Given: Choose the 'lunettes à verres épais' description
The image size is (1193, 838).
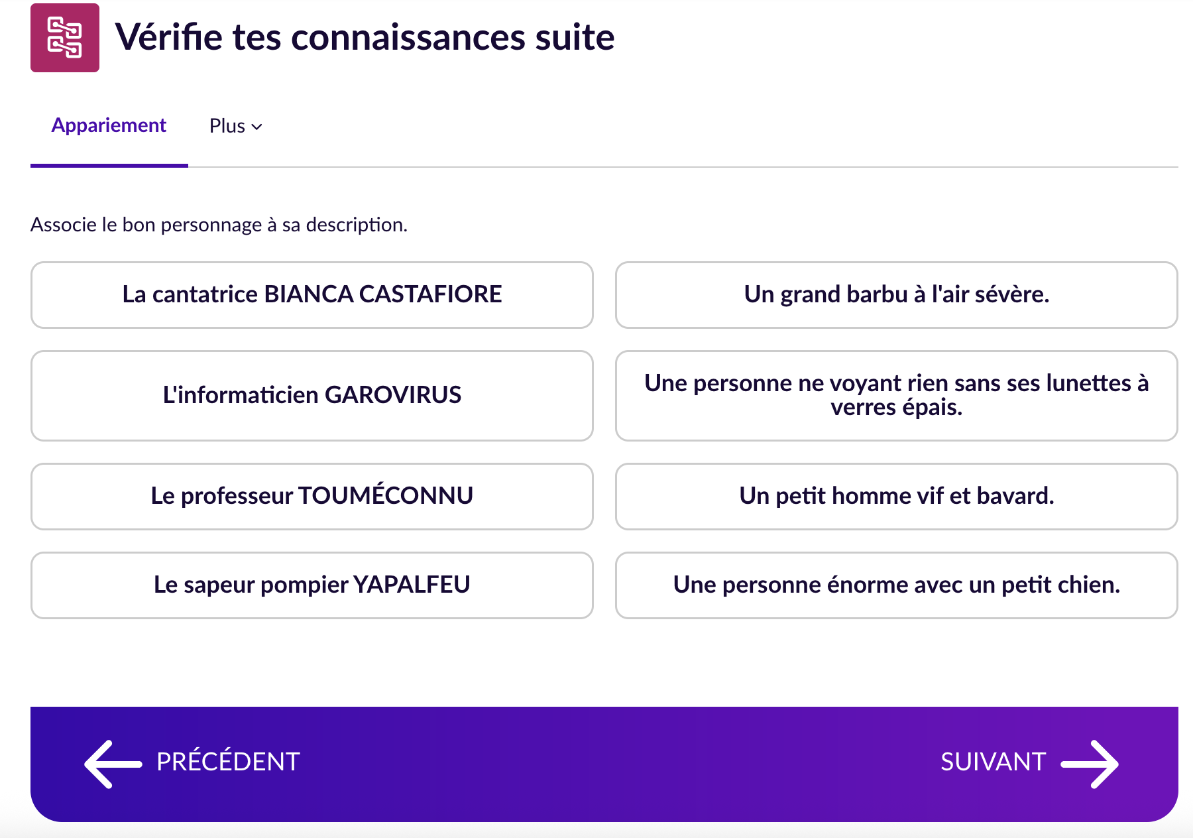Looking at the screenshot, I should tap(896, 395).
